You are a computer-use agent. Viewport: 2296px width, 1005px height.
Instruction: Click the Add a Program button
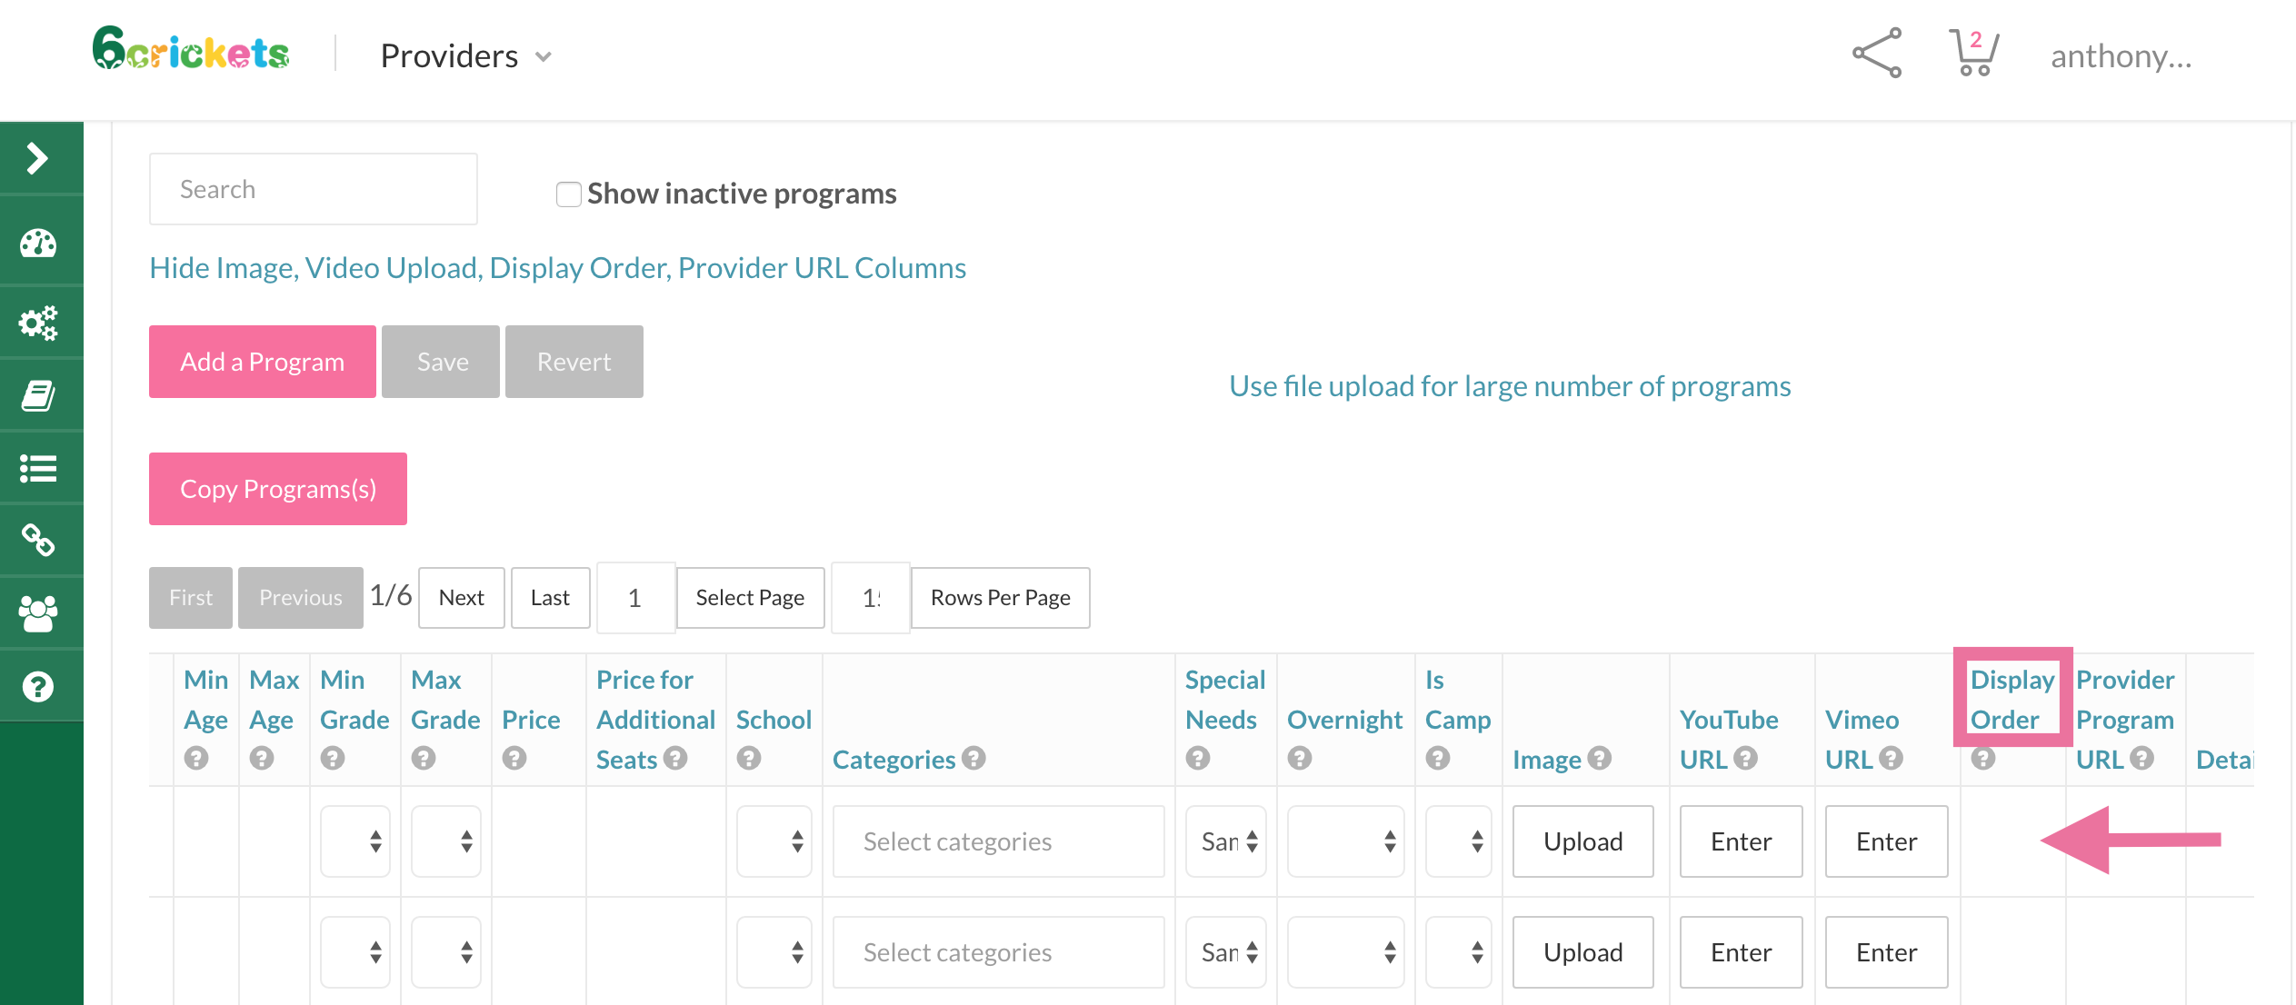coord(262,362)
